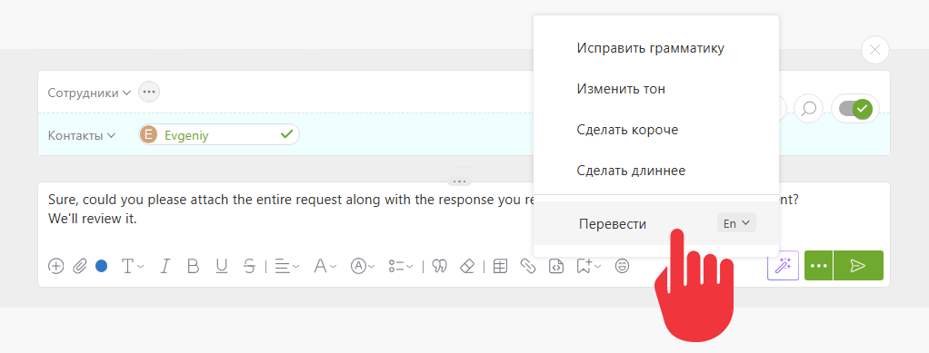Close the panel with X button
The width and height of the screenshot is (929, 353).
tap(875, 50)
